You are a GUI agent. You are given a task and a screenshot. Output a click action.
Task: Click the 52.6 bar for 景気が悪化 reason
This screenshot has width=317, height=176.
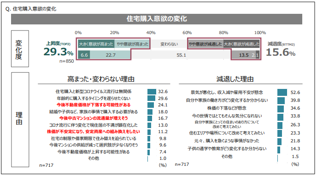tap(282, 92)
